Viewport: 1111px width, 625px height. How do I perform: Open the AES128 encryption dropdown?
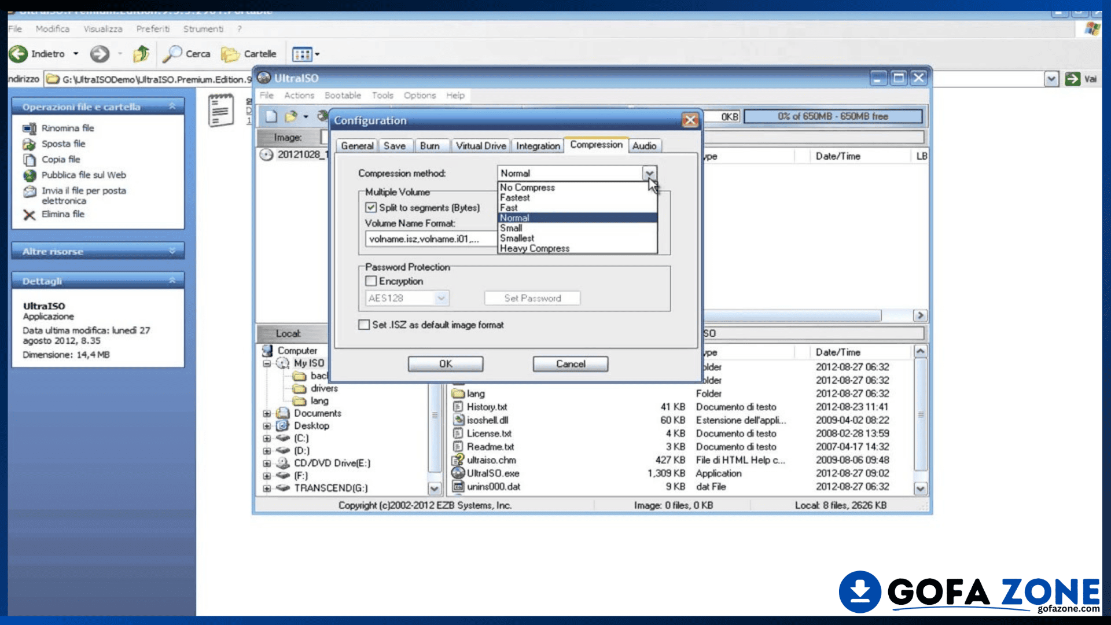tap(441, 298)
